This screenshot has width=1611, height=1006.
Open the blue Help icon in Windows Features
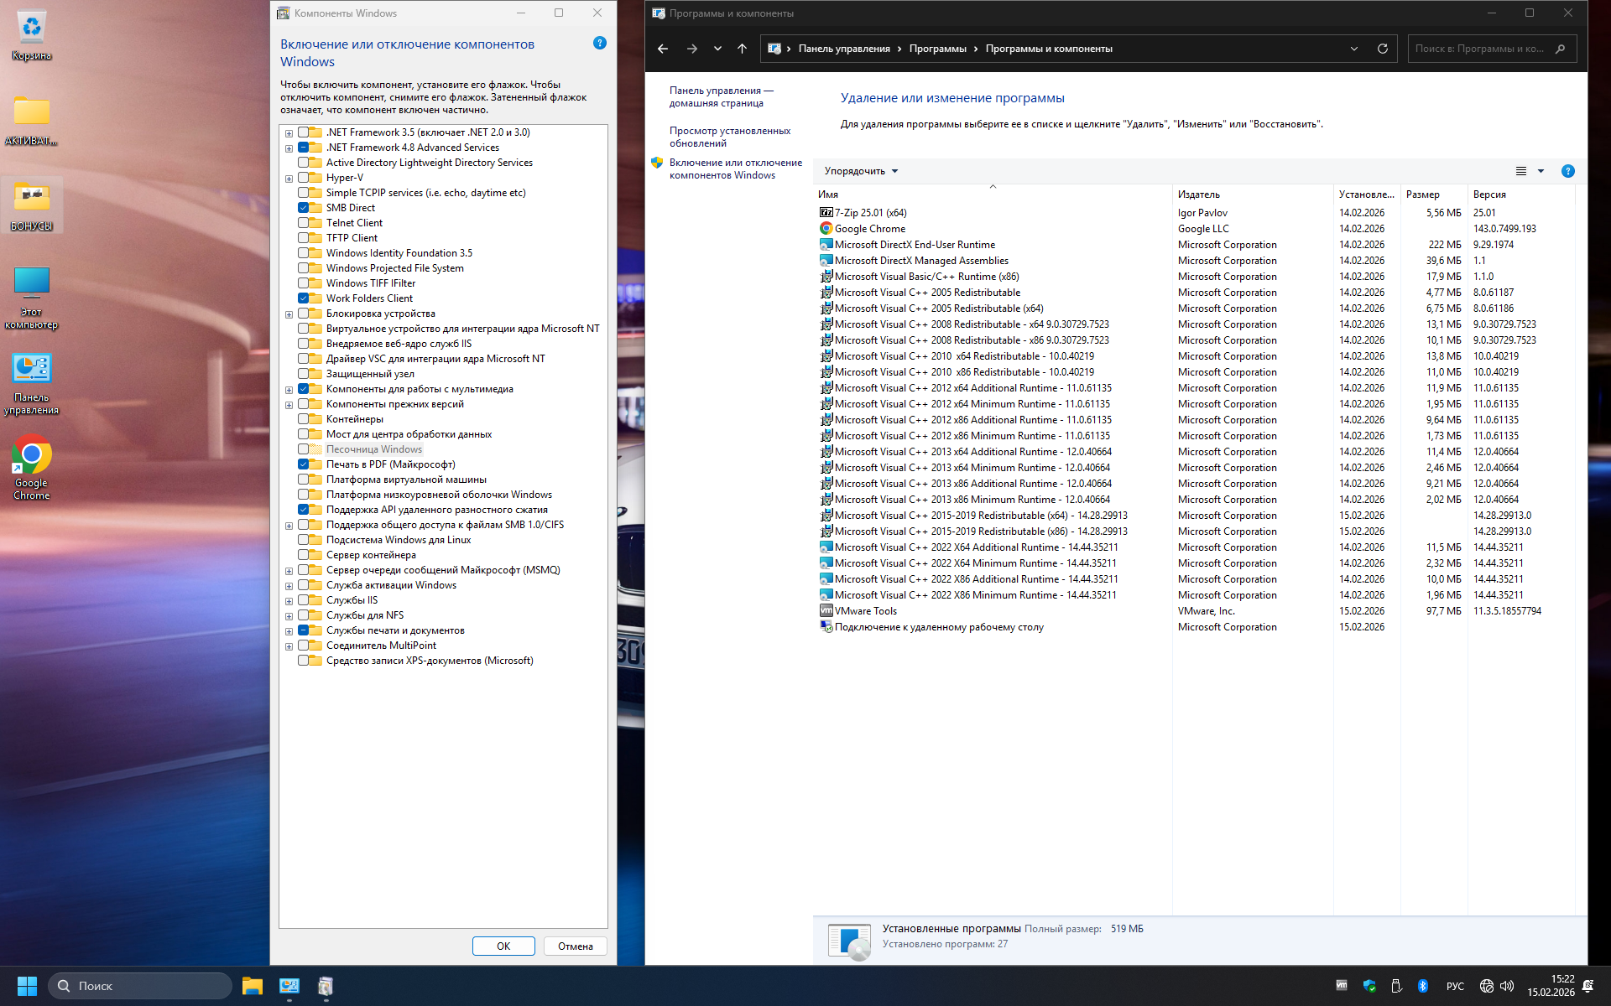599,43
